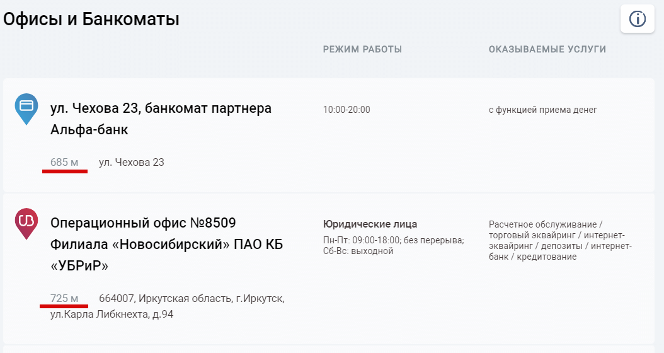Click the blue ATM map pin icon
The height and width of the screenshot is (353, 664).
26,107
